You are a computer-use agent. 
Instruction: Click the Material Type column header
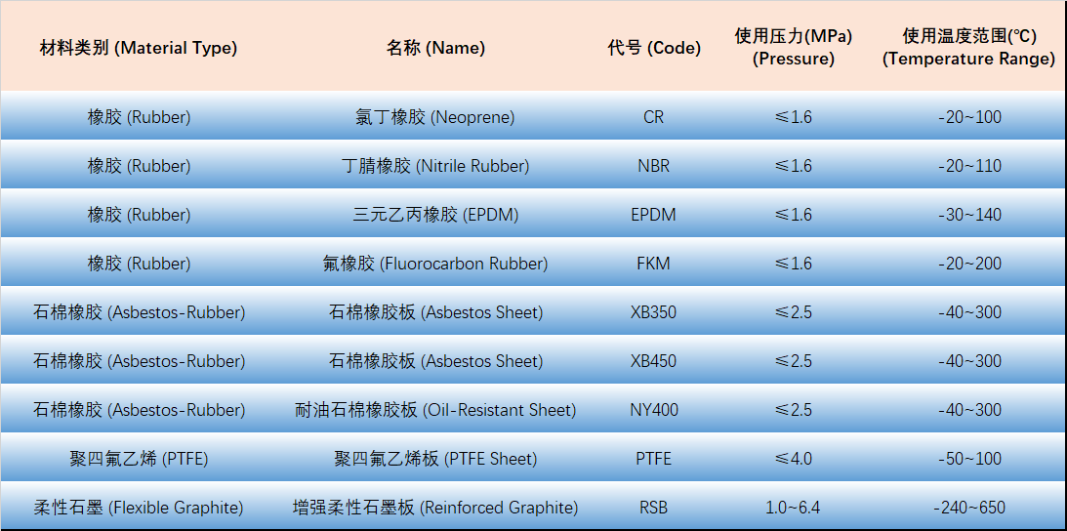pos(139,48)
